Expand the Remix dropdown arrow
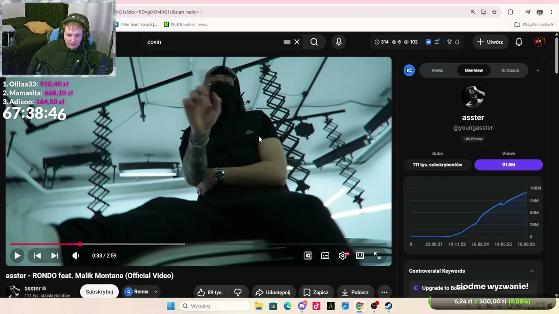The width and height of the screenshot is (559, 314). [x=155, y=292]
